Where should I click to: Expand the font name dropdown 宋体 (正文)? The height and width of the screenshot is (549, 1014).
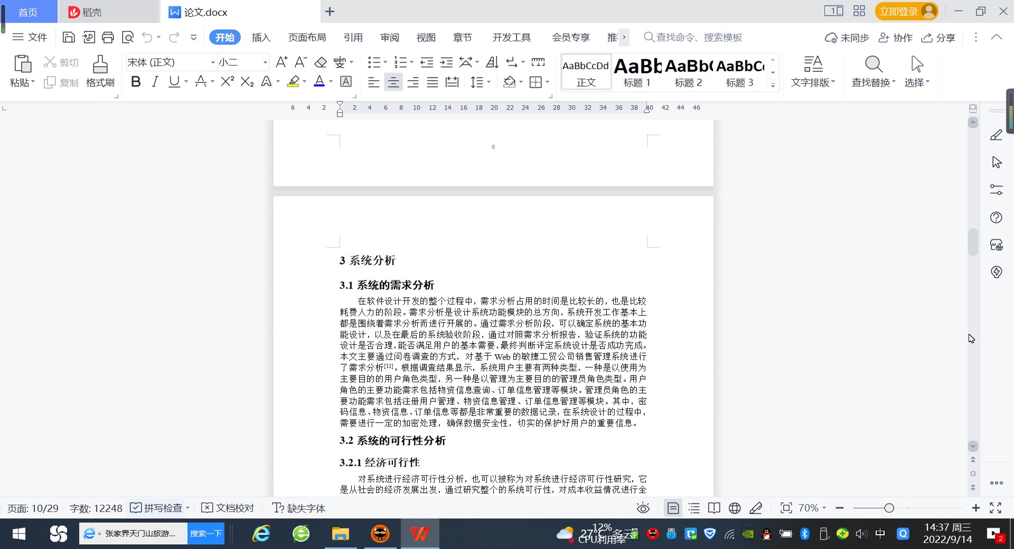coord(213,62)
